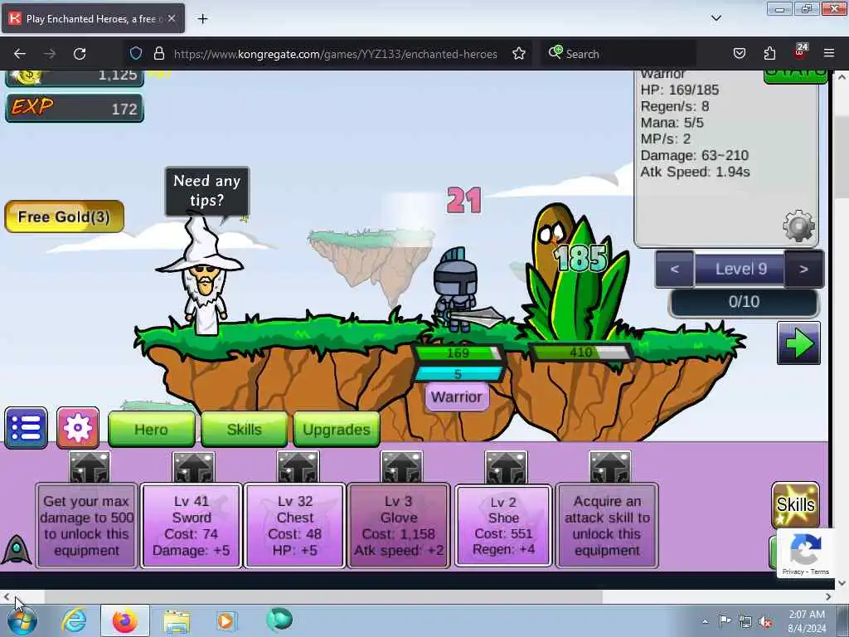
Task: Click the shield tracking protection icon
Action: (x=136, y=54)
